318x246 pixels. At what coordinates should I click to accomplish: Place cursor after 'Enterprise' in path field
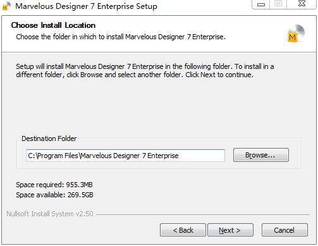point(179,156)
